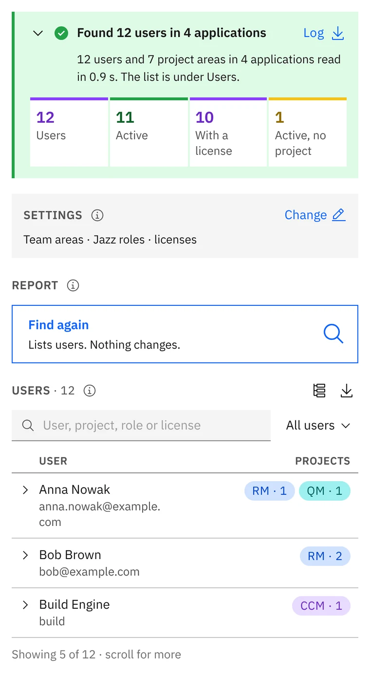Select the Build Engine user name
The width and height of the screenshot is (370, 674).
point(74,605)
